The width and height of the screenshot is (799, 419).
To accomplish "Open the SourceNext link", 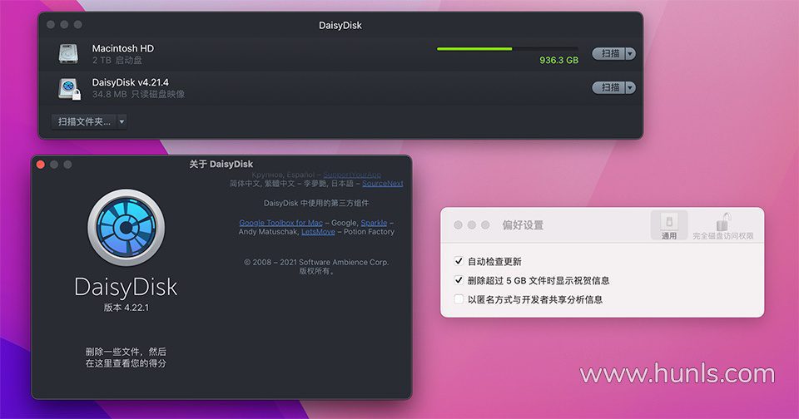I will pos(383,183).
